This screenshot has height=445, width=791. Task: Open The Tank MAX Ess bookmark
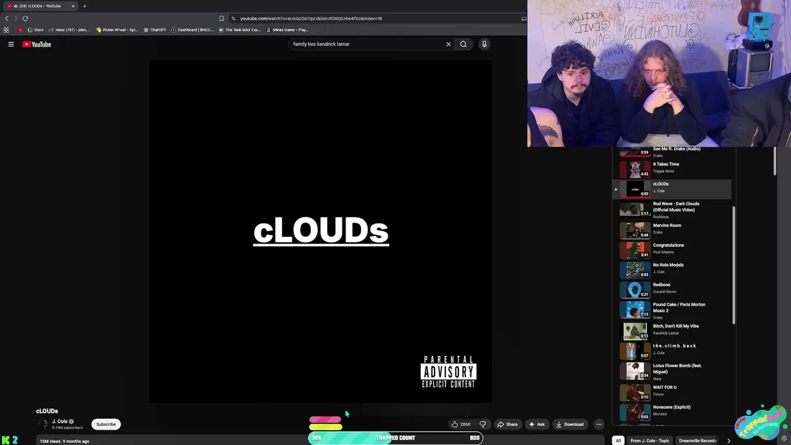(240, 30)
